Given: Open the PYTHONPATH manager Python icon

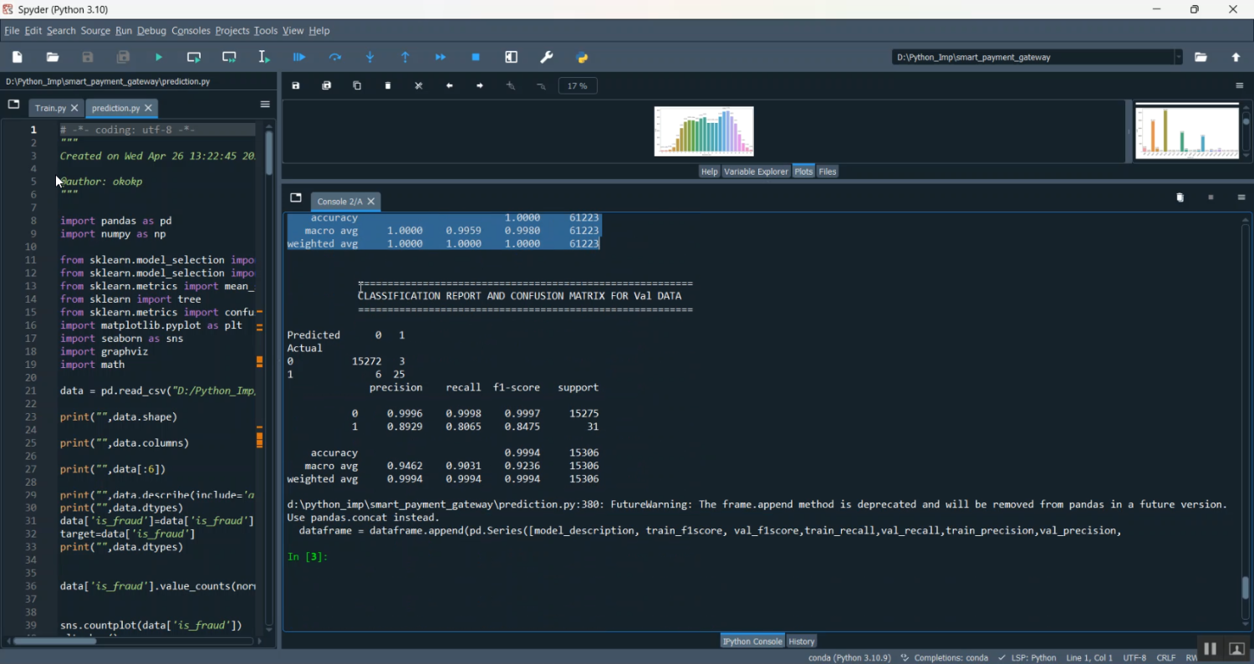Looking at the screenshot, I should [583, 57].
